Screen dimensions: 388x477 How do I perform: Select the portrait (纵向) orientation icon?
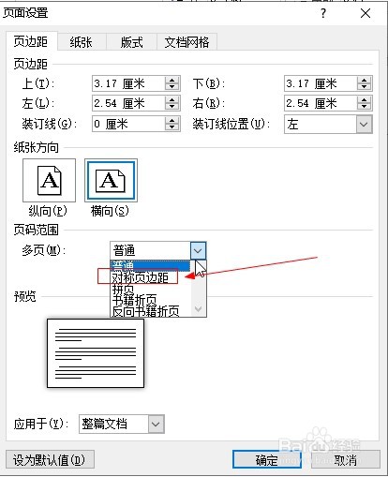pyautogui.click(x=49, y=180)
